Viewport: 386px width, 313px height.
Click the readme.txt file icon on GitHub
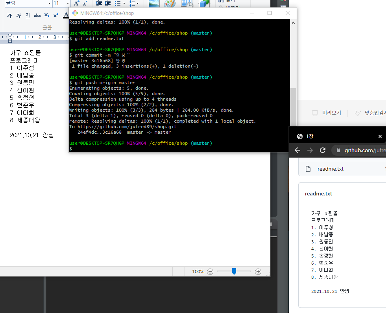(x=308, y=169)
